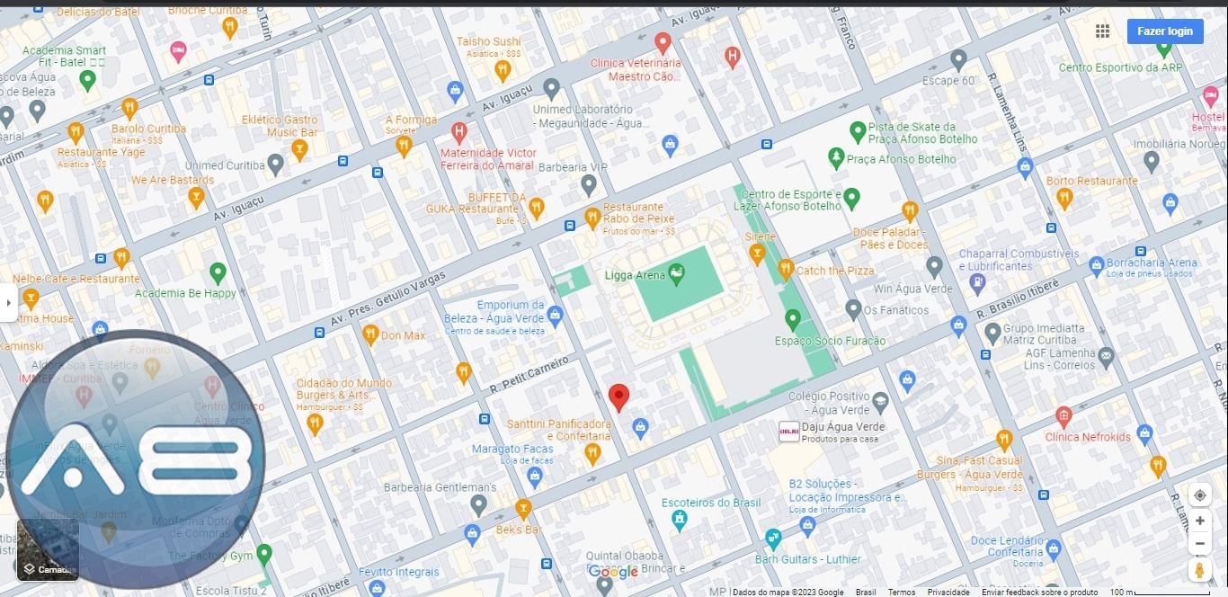The height and width of the screenshot is (597, 1228).
Task: Click the Clínica Veterinária Maestro Cão pin
Action: [663, 42]
